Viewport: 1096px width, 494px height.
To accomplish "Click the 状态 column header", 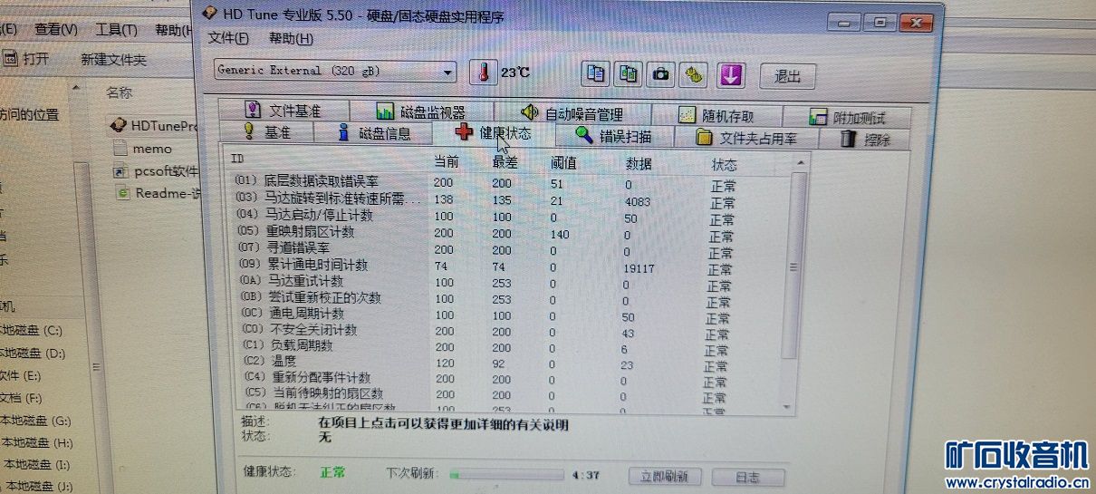I will (724, 166).
